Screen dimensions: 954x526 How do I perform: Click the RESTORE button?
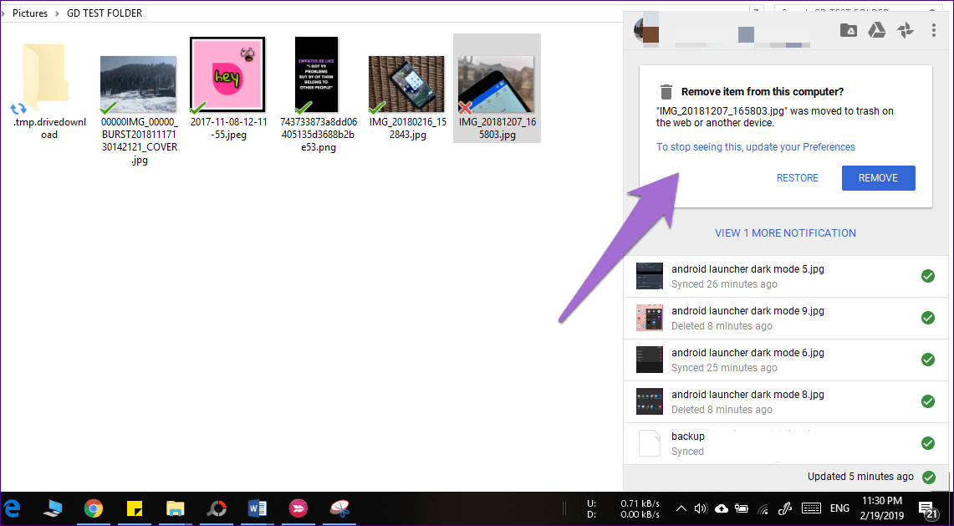(x=797, y=178)
